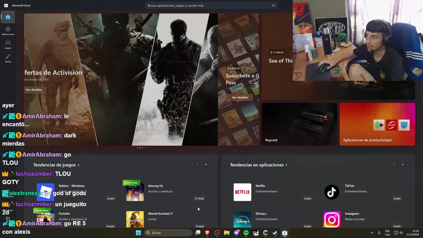The height and width of the screenshot is (238, 423).
Task: Open Windows Start menu
Action: (x=138, y=233)
